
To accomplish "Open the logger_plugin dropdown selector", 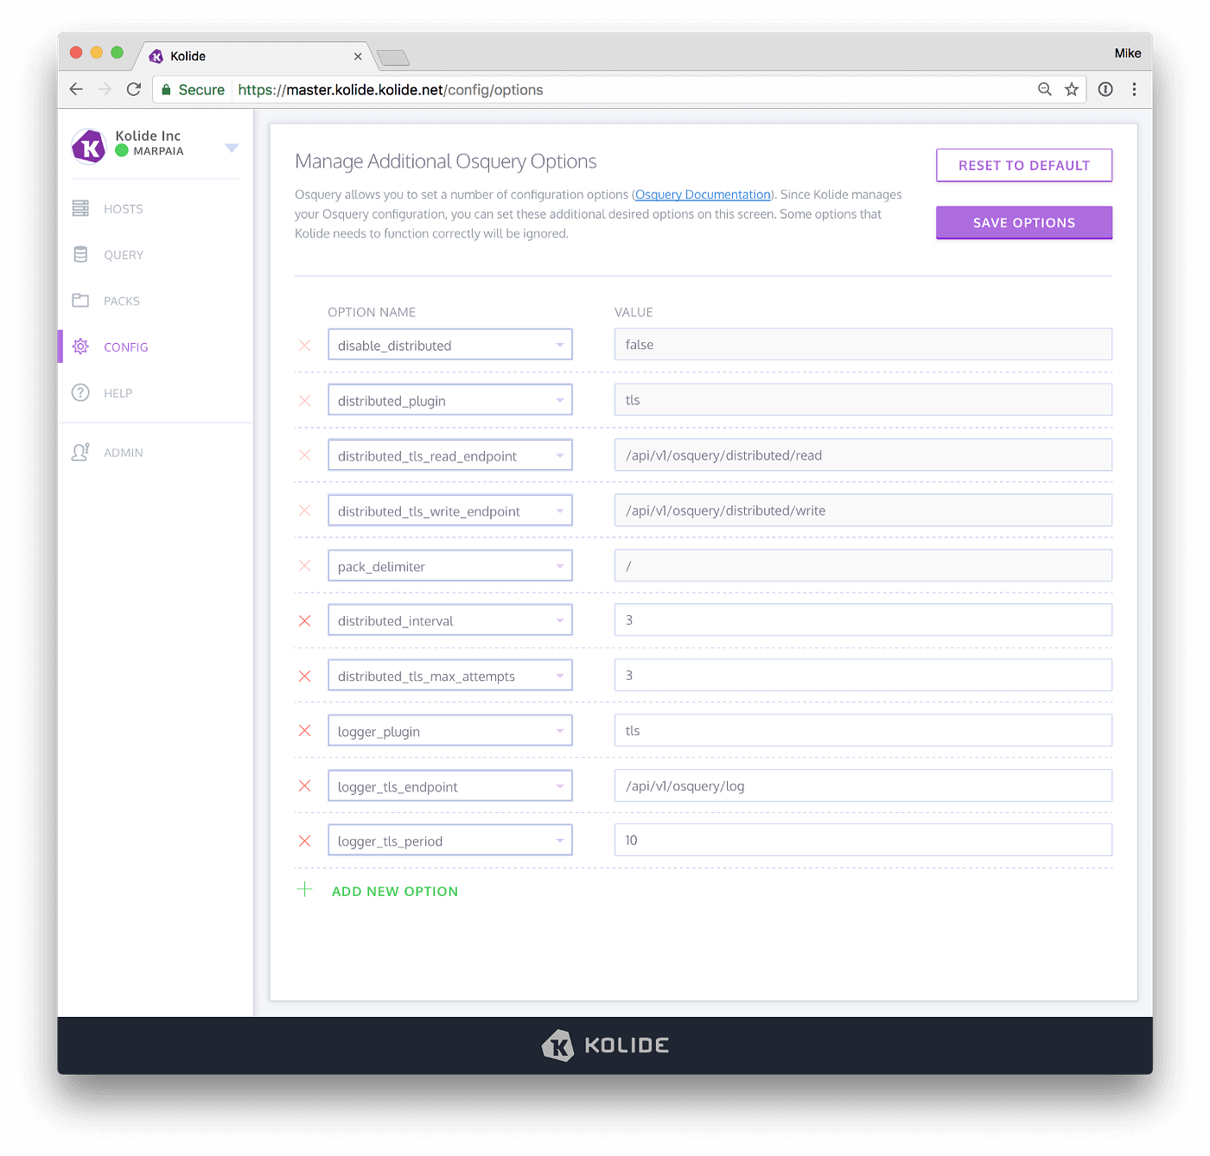I will pos(558,730).
